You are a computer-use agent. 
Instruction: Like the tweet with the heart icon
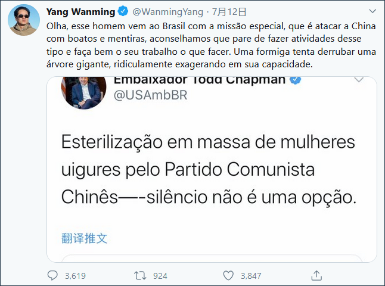(x=228, y=275)
